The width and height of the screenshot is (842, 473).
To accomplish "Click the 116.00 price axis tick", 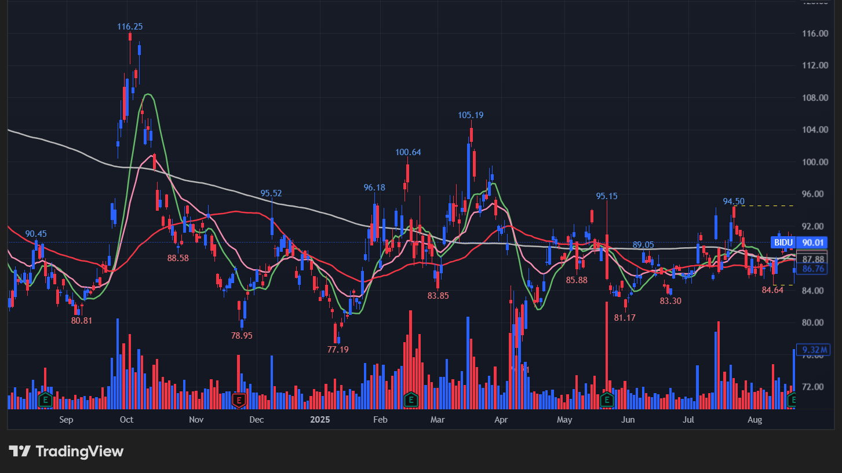I will pos(815,34).
